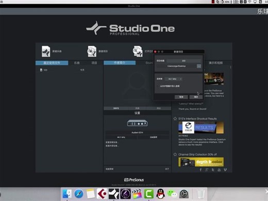This screenshot has width=268, height=201.
Task: Open Camtasia from the Dock
Action: (148, 194)
